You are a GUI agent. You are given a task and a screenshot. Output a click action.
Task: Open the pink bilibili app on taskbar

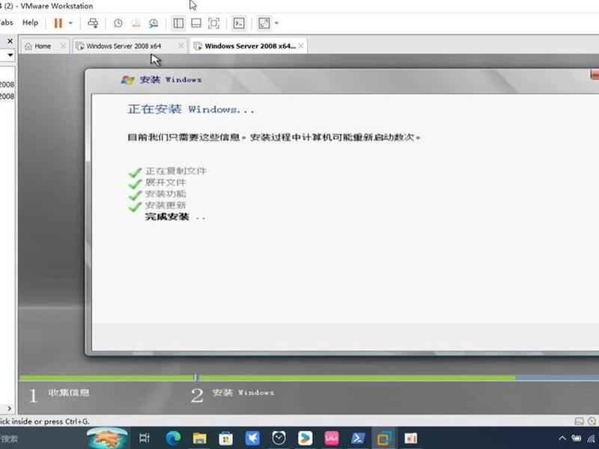331,438
